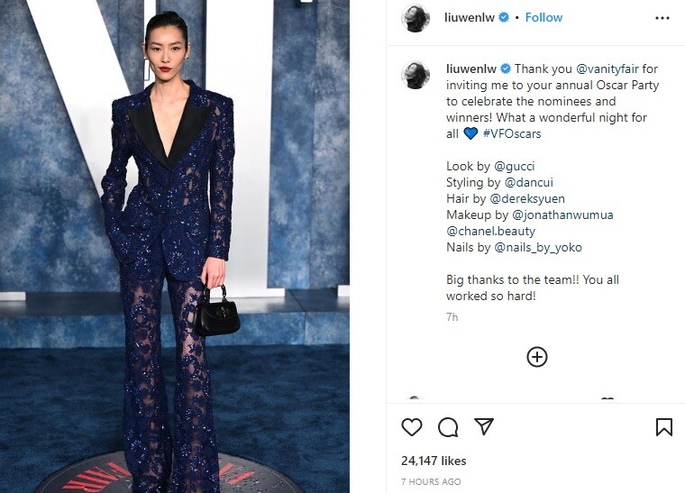Open the @nails_by_yoko mention
The height and width of the screenshot is (493, 685).
coord(538,248)
